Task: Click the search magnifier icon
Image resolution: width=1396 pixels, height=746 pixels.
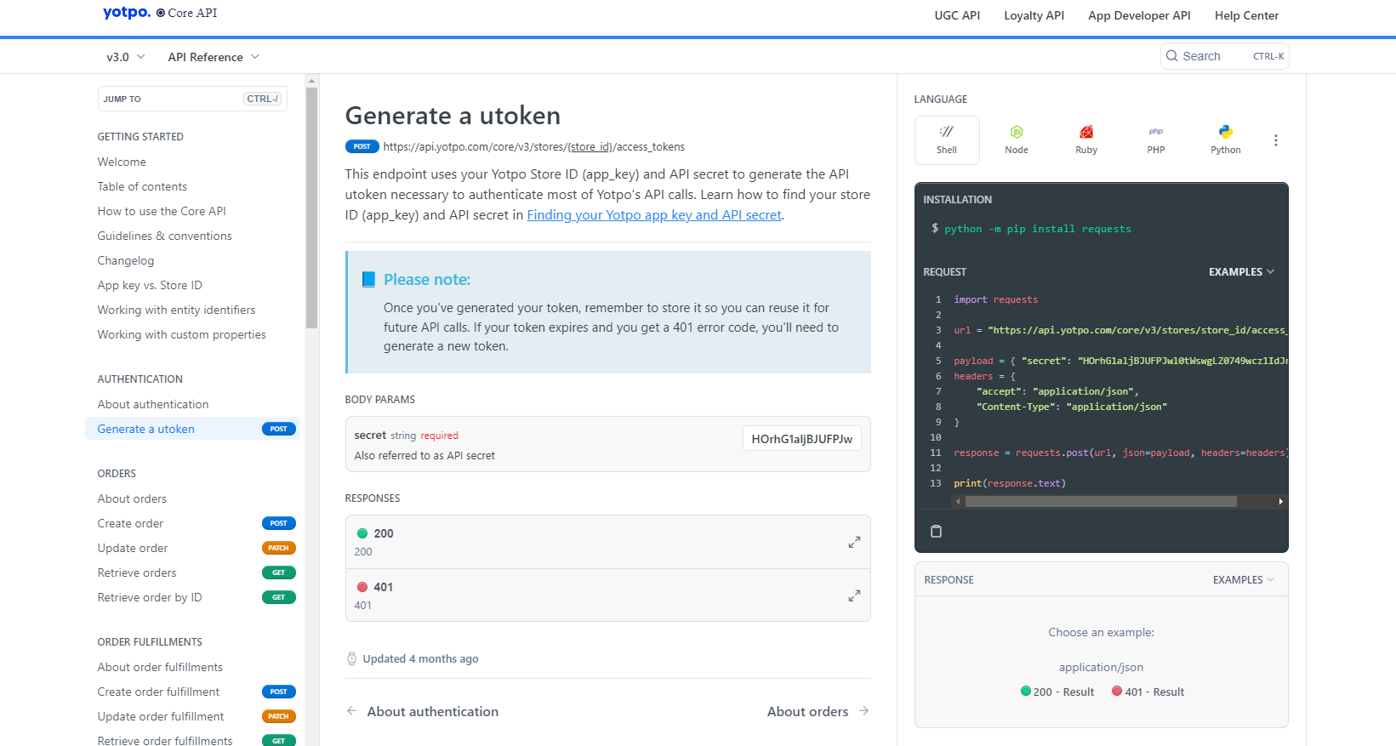Action: [x=1172, y=56]
